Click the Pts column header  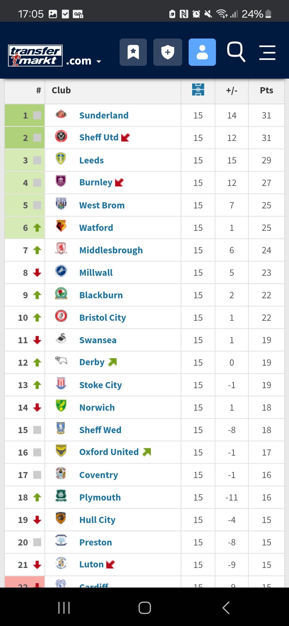[x=266, y=90]
